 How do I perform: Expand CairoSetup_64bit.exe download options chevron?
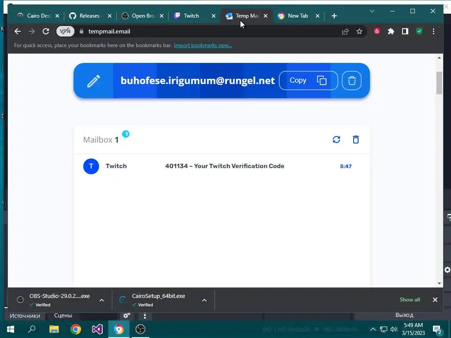coord(204,300)
